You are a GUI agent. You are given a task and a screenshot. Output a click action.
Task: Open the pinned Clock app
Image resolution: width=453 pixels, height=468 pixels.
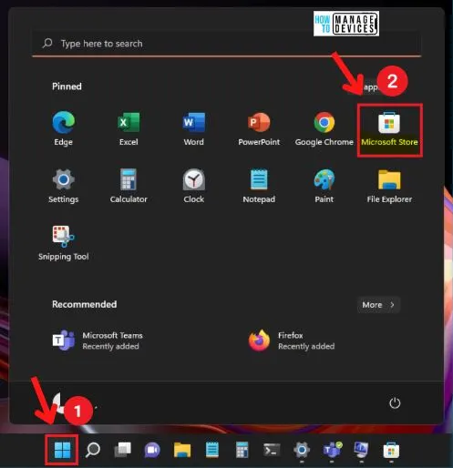coord(194,186)
